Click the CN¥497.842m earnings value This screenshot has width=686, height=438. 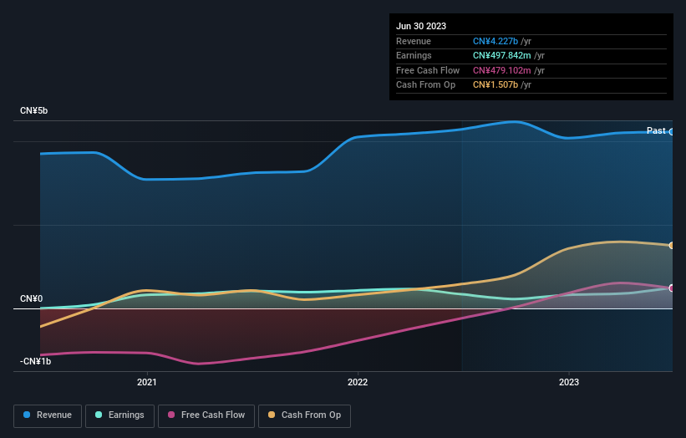[x=502, y=55]
